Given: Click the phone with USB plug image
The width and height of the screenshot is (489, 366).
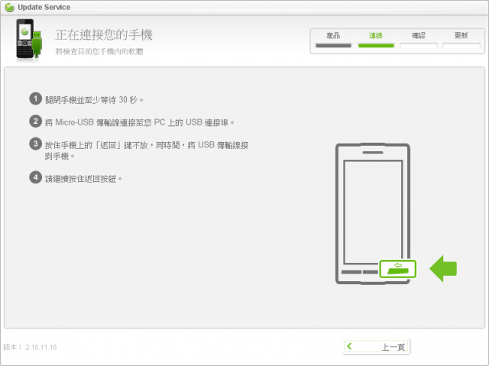Looking at the screenshot, I should click(29, 39).
